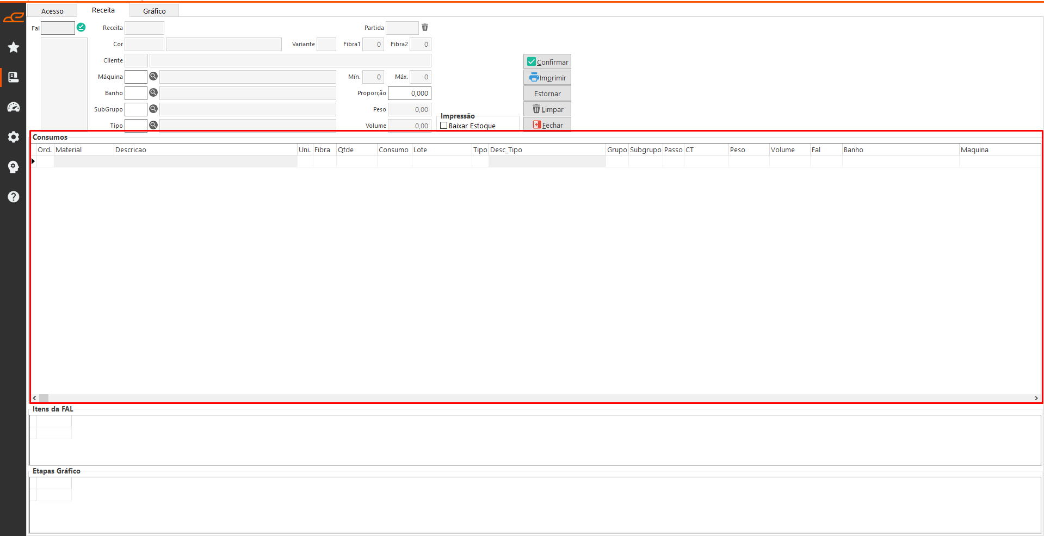Click trash icon next to Partida field
Viewport: 1044px width, 536px height.
(x=425, y=27)
